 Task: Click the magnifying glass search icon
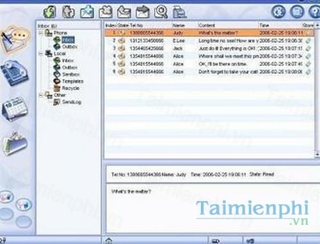pyautogui.click(x=161, y=11)
